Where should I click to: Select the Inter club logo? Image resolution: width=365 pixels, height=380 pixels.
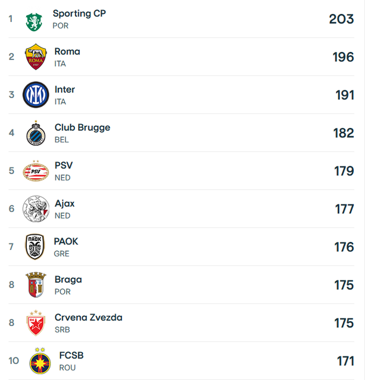36,94
